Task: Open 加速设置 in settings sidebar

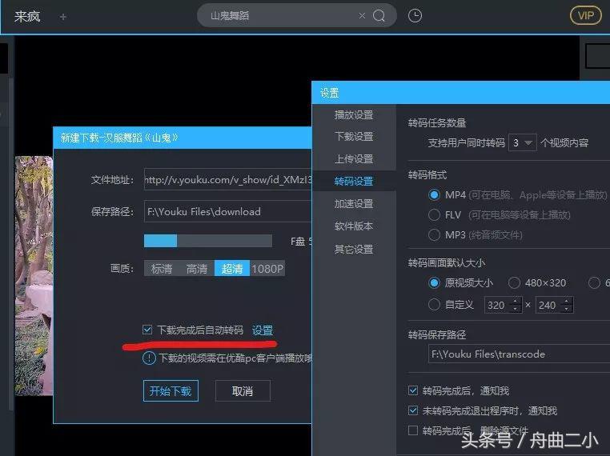Action: click(354, 203)
